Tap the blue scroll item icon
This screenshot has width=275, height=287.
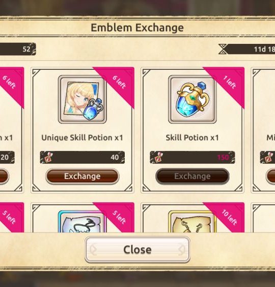point(82,221)
